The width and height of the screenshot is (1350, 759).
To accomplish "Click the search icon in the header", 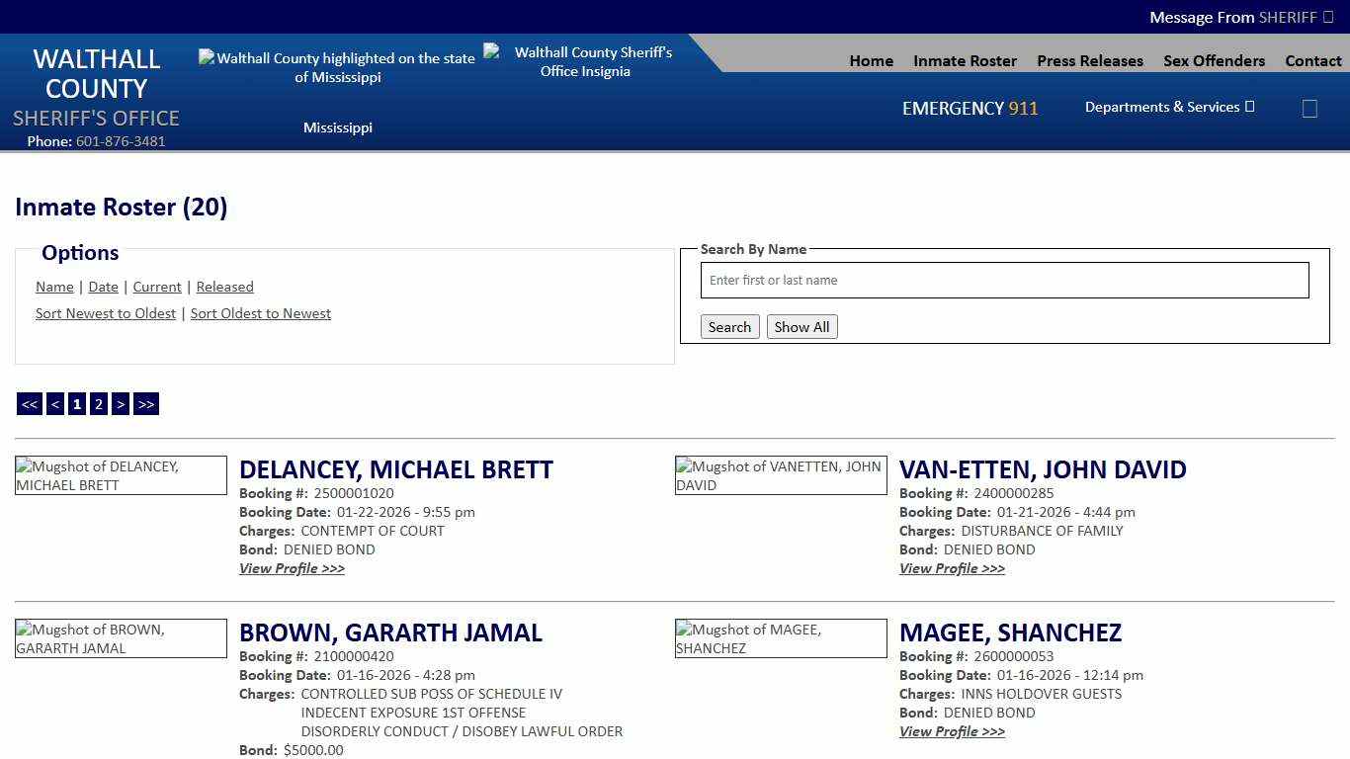I will [1309, 109].
